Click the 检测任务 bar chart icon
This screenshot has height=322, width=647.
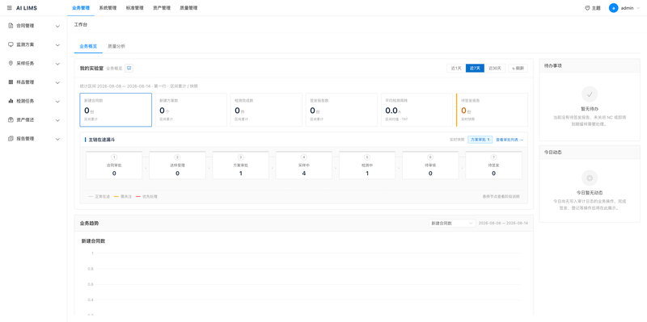(11, 101)
